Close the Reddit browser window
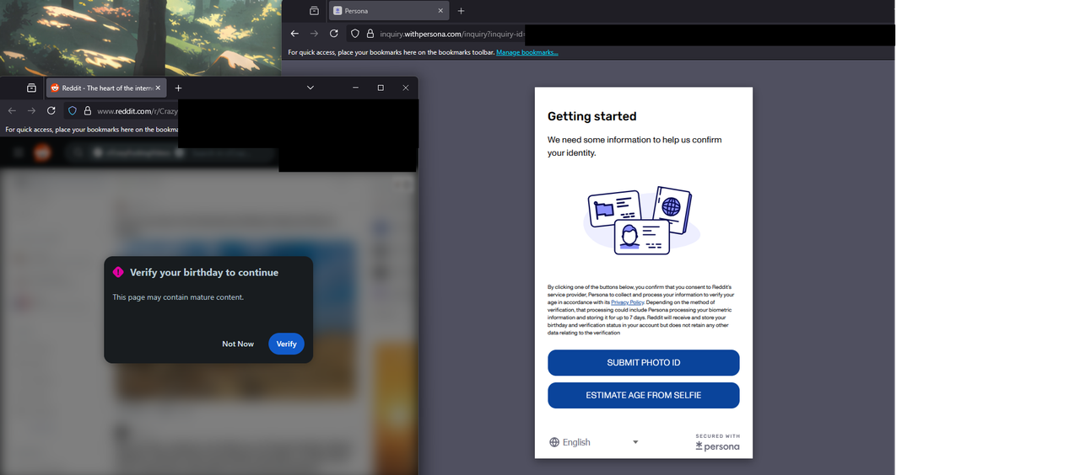 click(406, 88)
